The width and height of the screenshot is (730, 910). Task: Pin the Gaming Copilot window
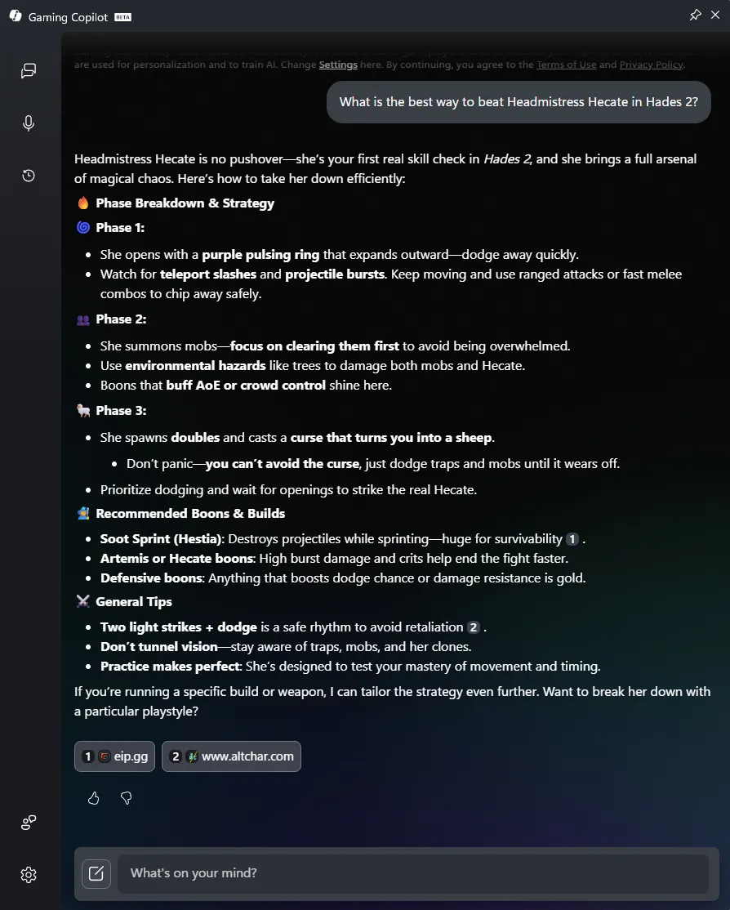tap(695, 16)
